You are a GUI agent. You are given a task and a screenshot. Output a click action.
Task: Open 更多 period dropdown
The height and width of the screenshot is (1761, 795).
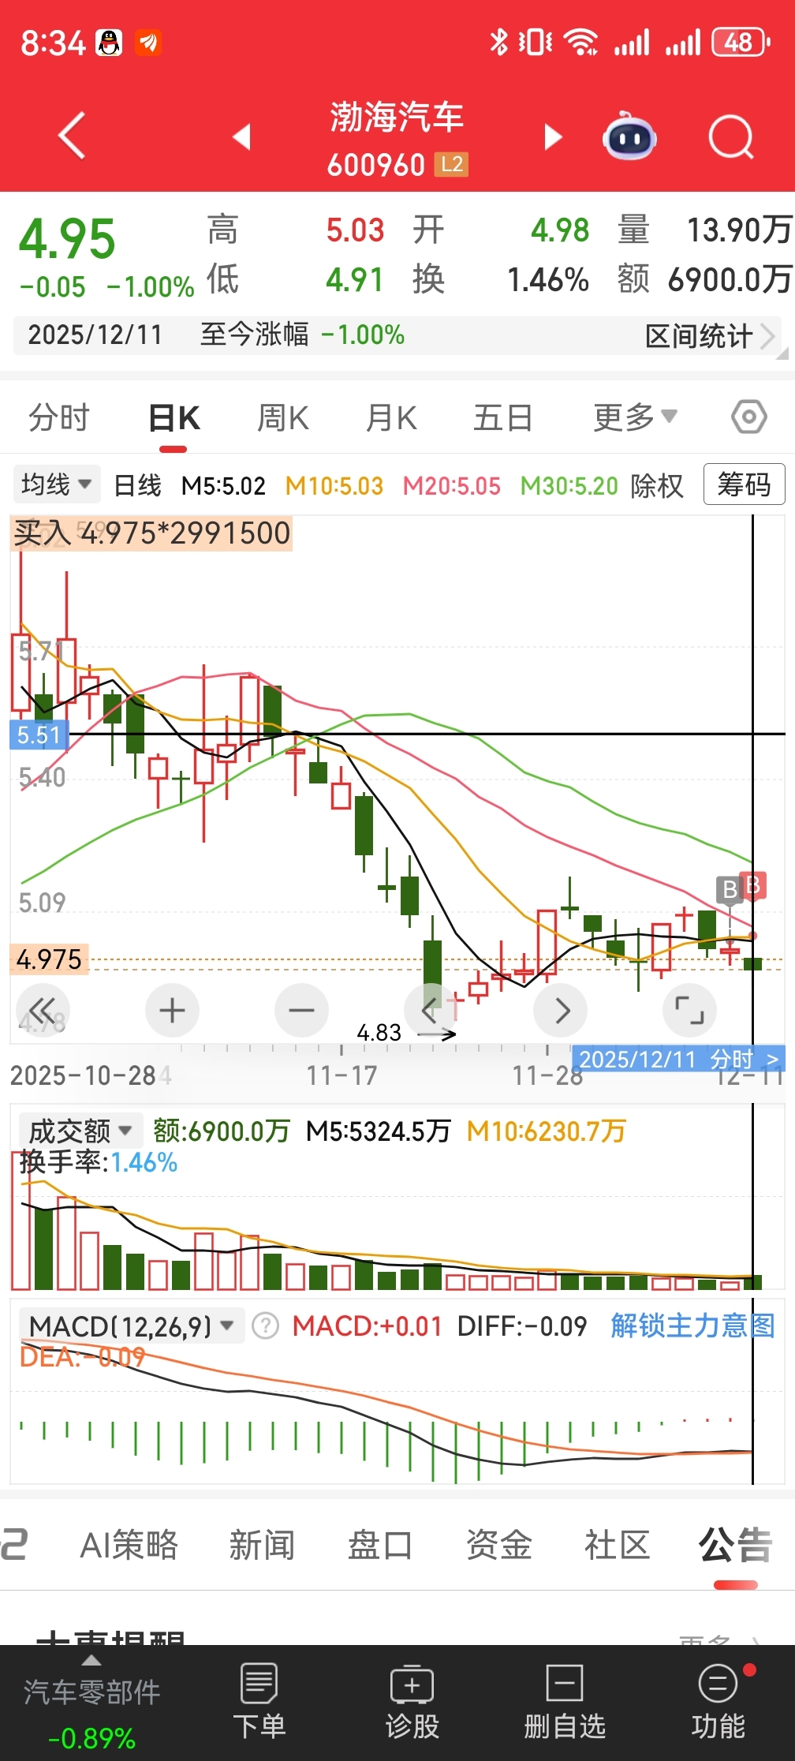coord(635,417)
